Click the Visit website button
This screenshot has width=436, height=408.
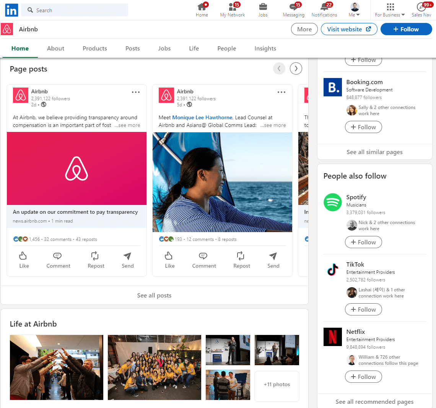pos(349,29)
